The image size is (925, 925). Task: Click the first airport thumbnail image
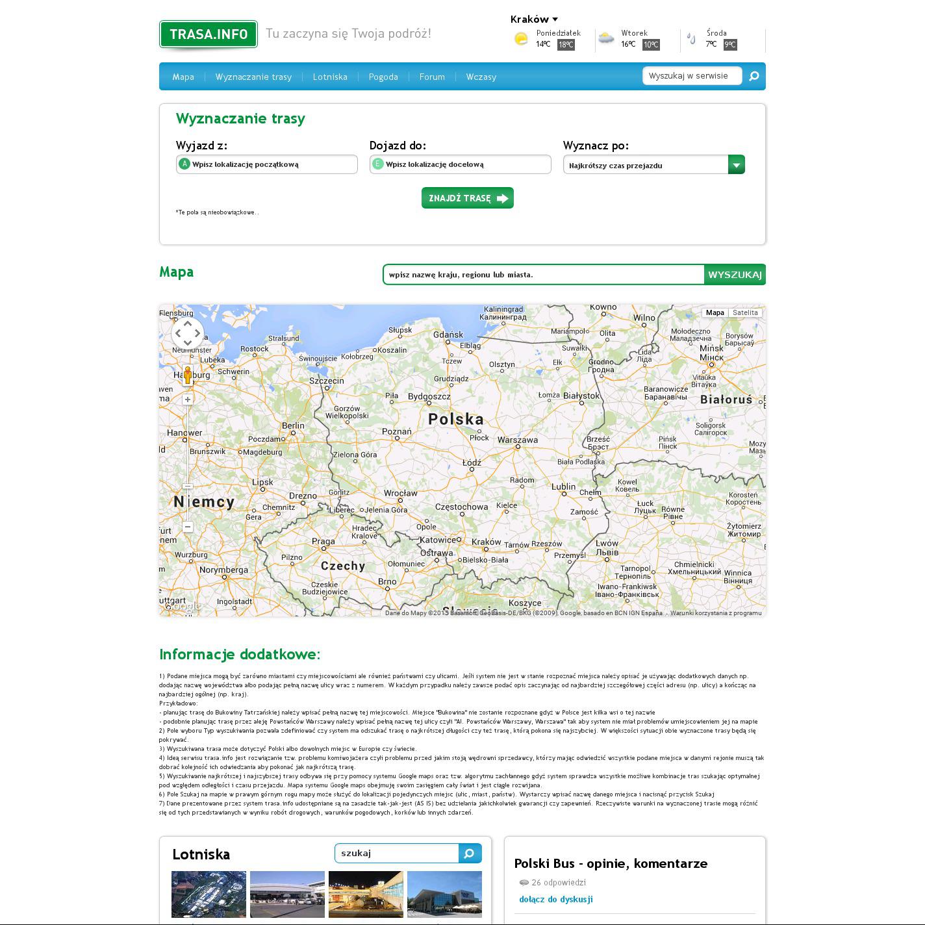(x=209, y=894)
